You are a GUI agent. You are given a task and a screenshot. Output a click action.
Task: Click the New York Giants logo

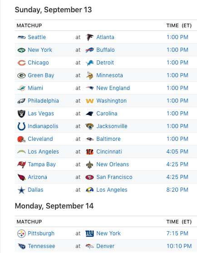89,233
